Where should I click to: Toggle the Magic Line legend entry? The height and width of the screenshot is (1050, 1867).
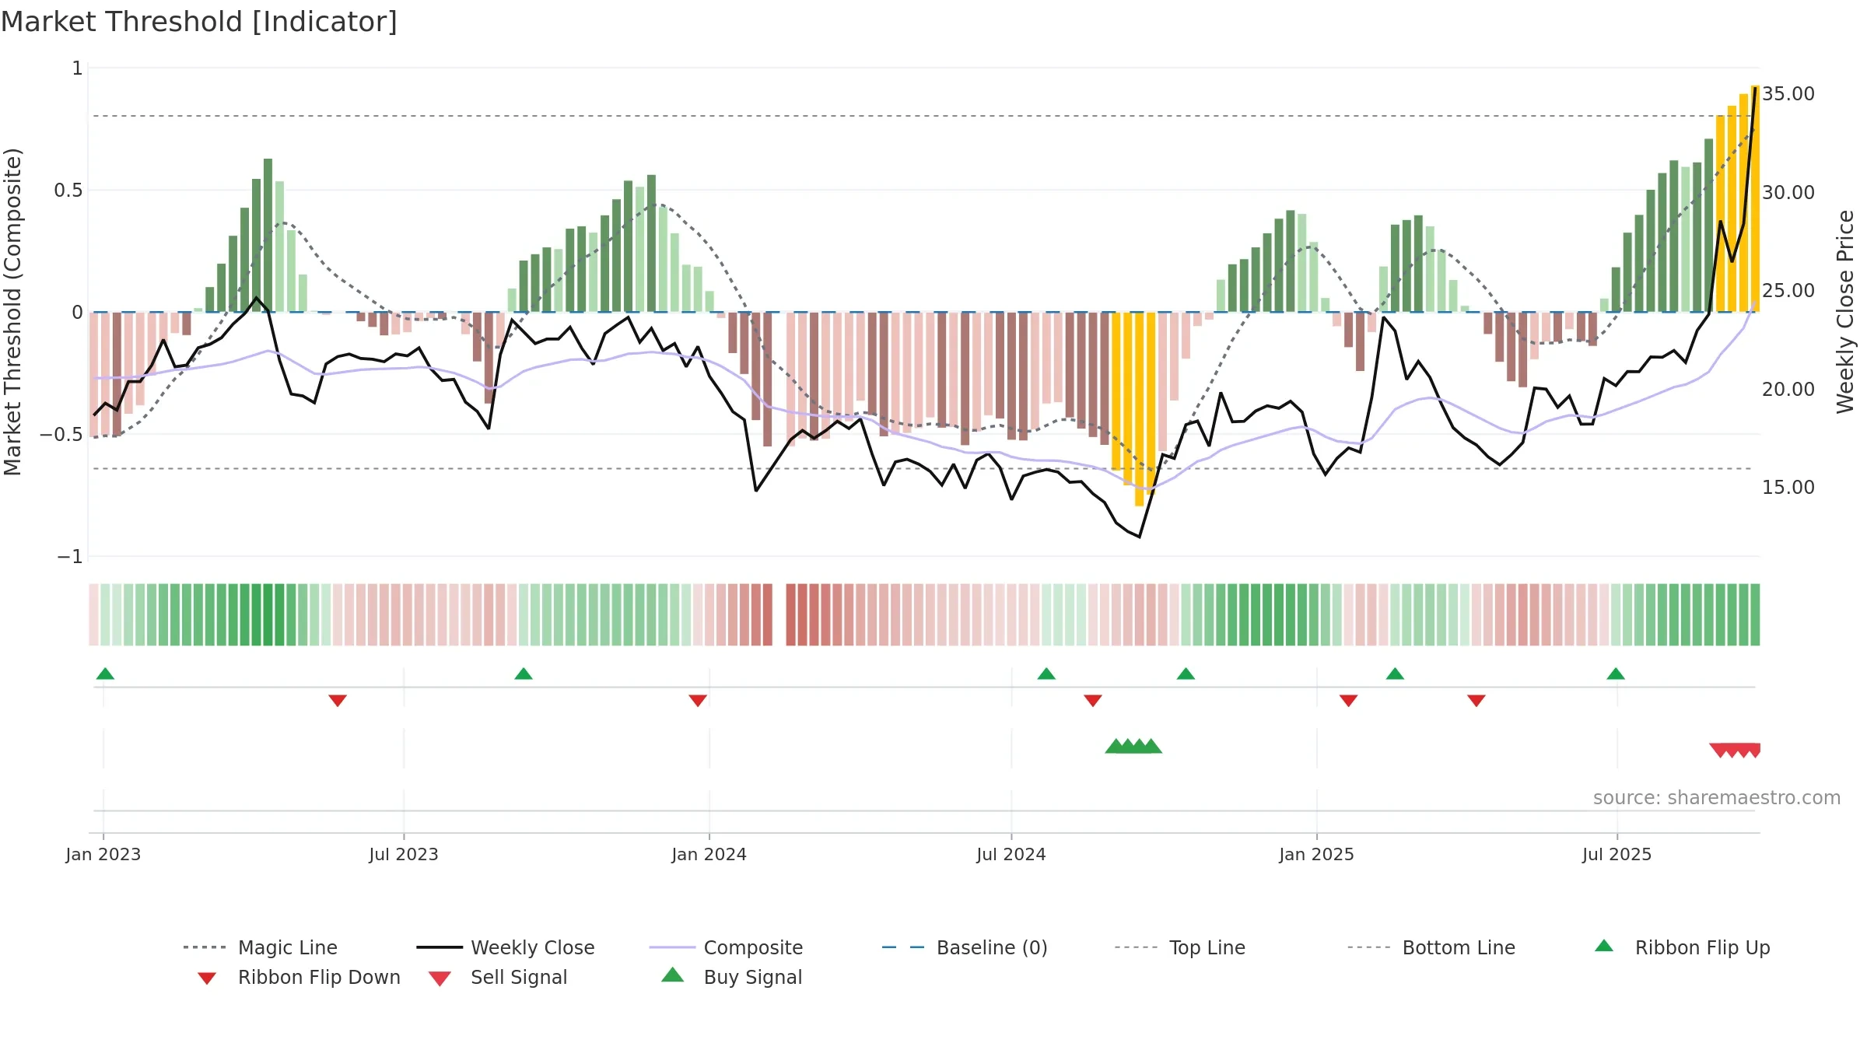[x=260, y=947]
